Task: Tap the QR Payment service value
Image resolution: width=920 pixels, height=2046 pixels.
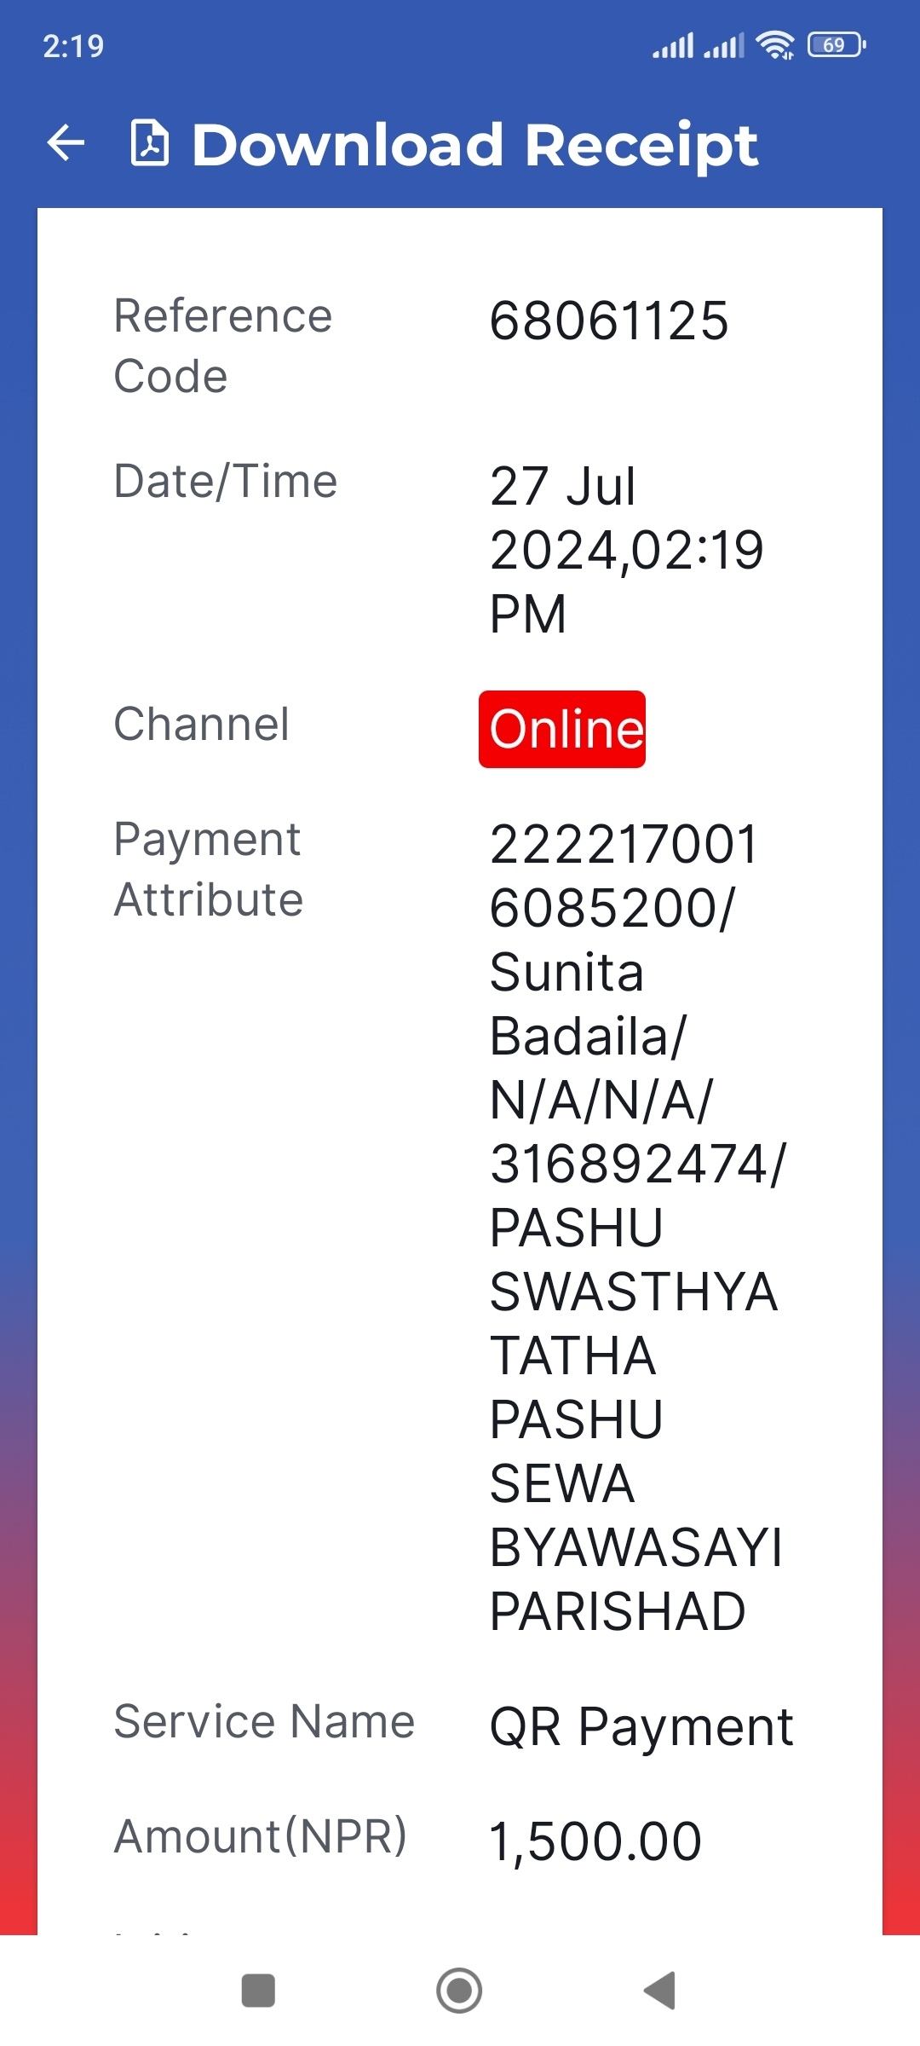Action: click(x=641, y=1728)
